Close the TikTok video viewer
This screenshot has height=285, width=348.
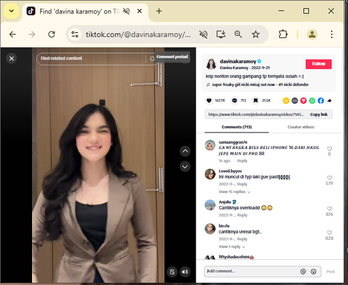12,59
